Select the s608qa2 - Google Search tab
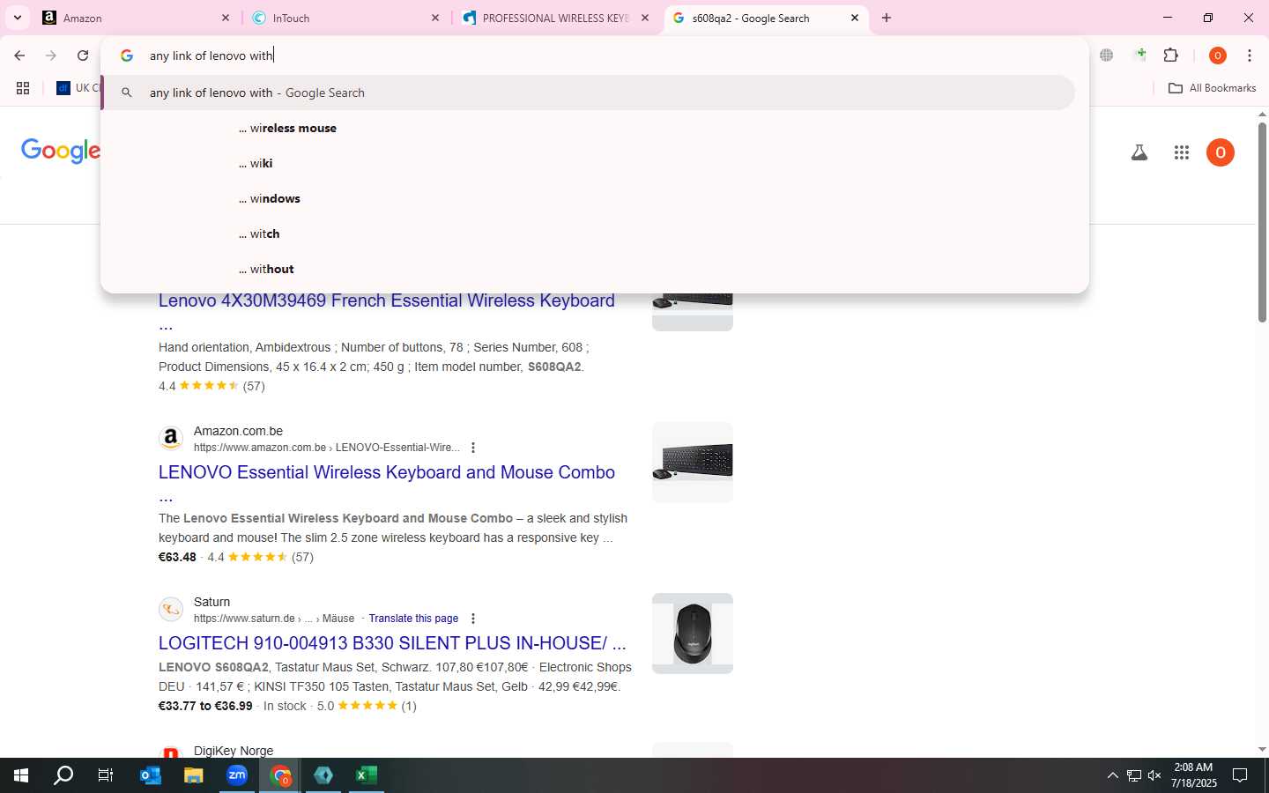Viewport: 1269px width, 793px height. coord(765,18)
